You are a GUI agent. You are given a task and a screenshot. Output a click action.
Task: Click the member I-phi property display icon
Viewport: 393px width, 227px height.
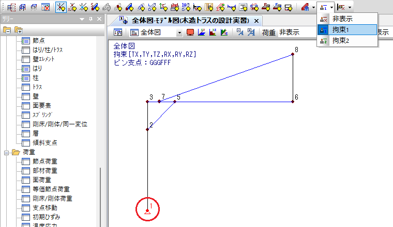186,7
